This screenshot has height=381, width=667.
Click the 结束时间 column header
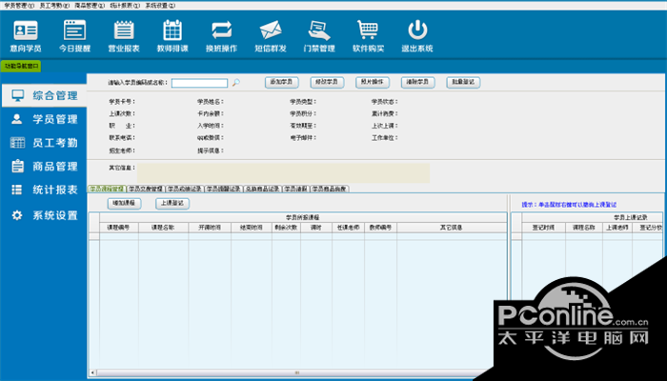(252, 228)
